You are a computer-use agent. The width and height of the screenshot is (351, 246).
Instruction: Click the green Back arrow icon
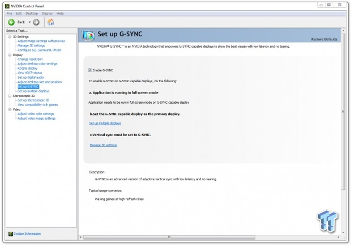[x=11, y=22]
